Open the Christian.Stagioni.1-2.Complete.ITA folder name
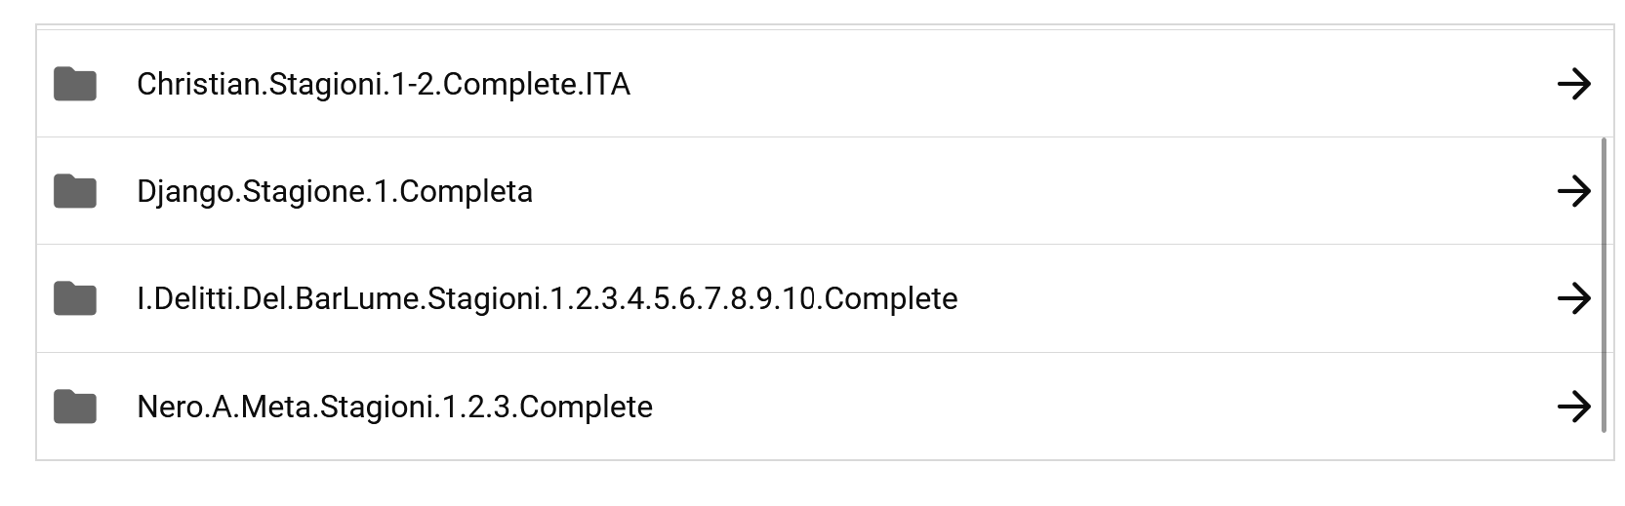 click(x=383, y=85)
